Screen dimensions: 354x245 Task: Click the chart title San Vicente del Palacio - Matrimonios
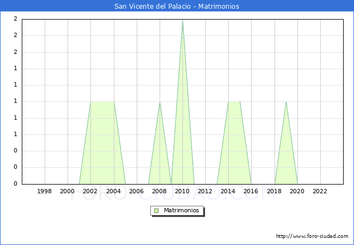177,6
